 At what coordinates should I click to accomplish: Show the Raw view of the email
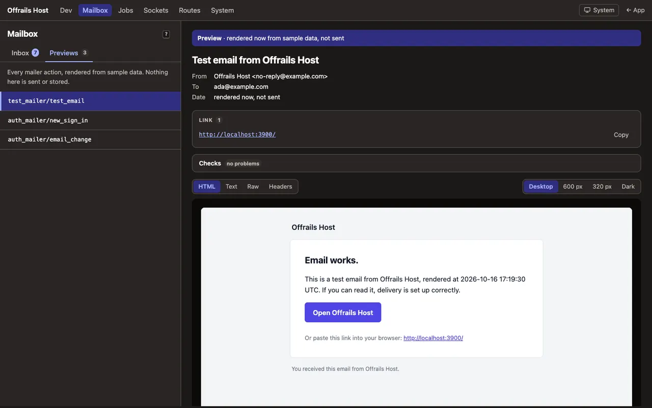pos(253,187)
